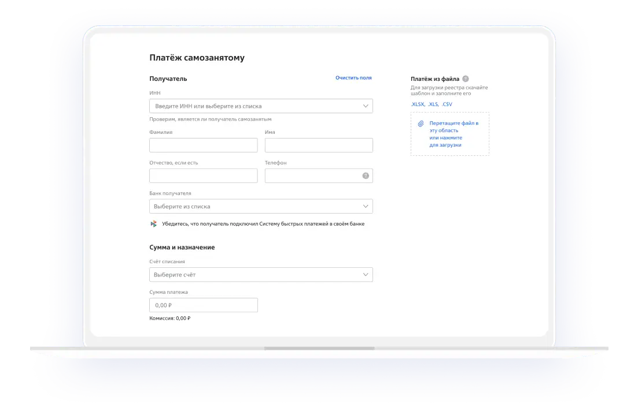
Task: Focus the Имя input field
Action: [318, 145]
